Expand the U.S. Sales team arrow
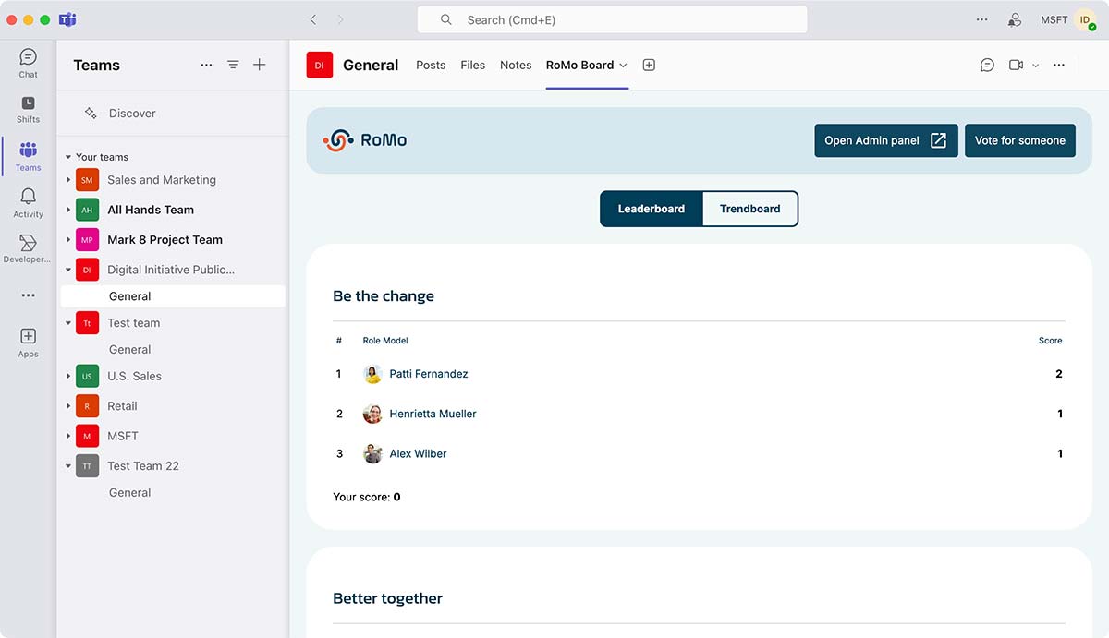This screenshot has width=1109, height=638. point(68,376)
